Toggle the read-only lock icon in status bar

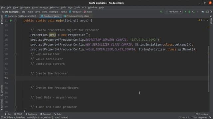point(210,117)
